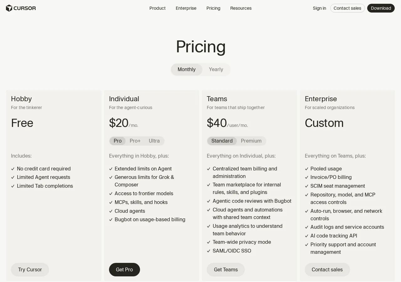This screenshot has width=401, height=282.
Task: Open the Enterprise nav menu
Action: pyautogui.click(x=186, y=8)
